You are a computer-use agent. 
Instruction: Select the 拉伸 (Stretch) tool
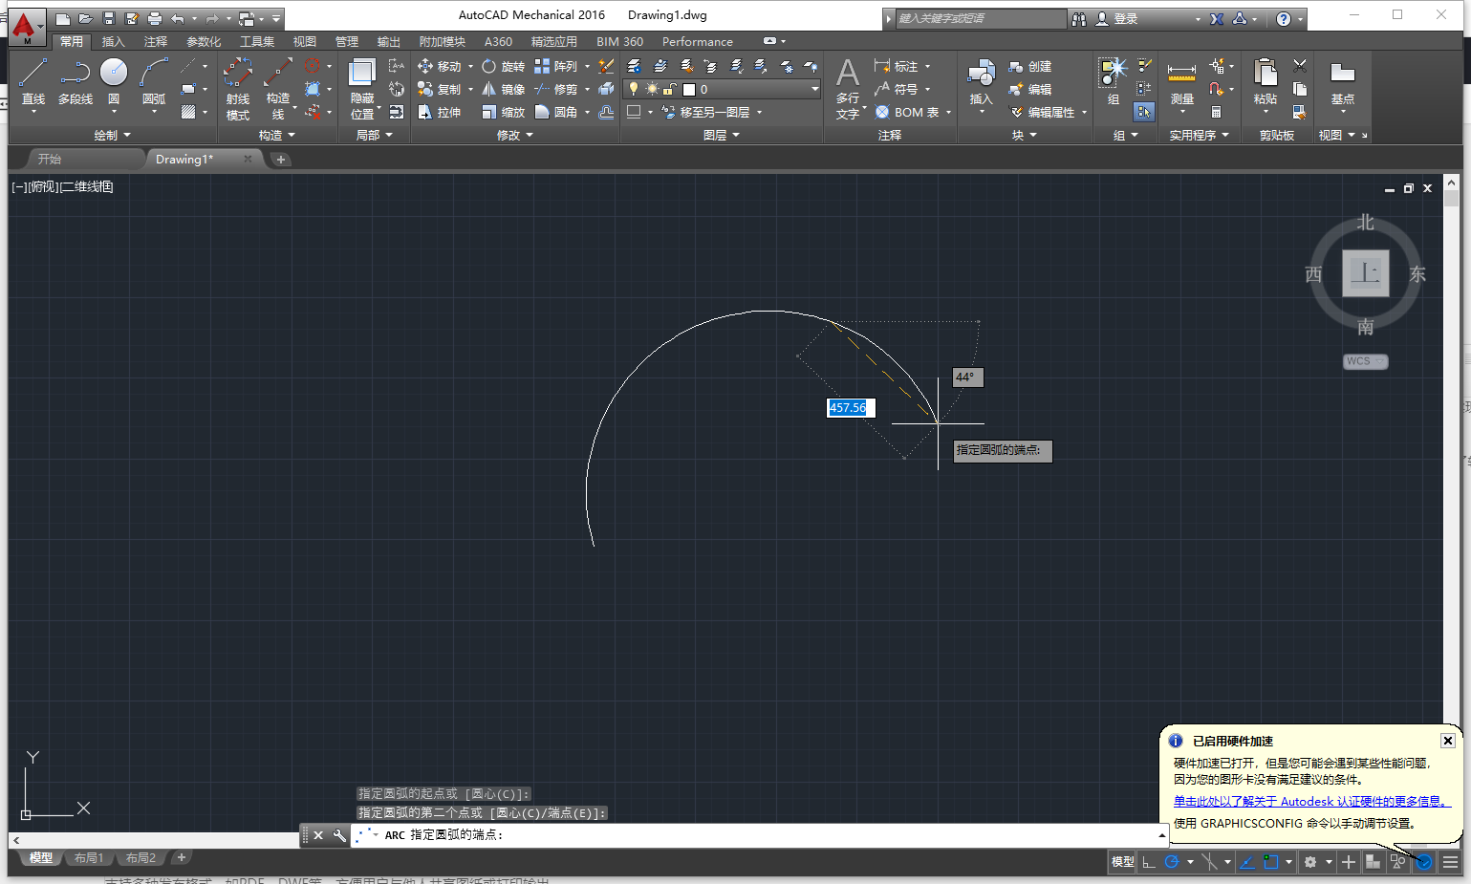coord(440,112)
